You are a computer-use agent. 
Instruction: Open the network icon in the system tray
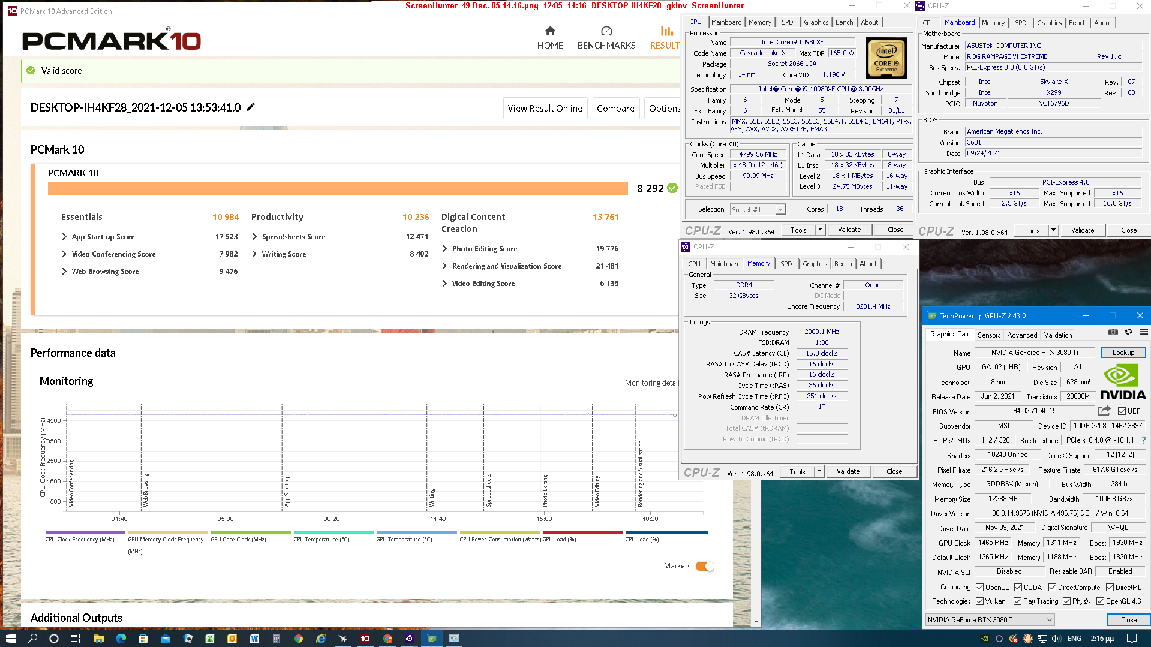pos(1042,639)
